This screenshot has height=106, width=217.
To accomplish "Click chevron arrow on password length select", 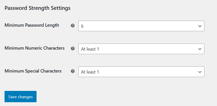I will [200, 26].
